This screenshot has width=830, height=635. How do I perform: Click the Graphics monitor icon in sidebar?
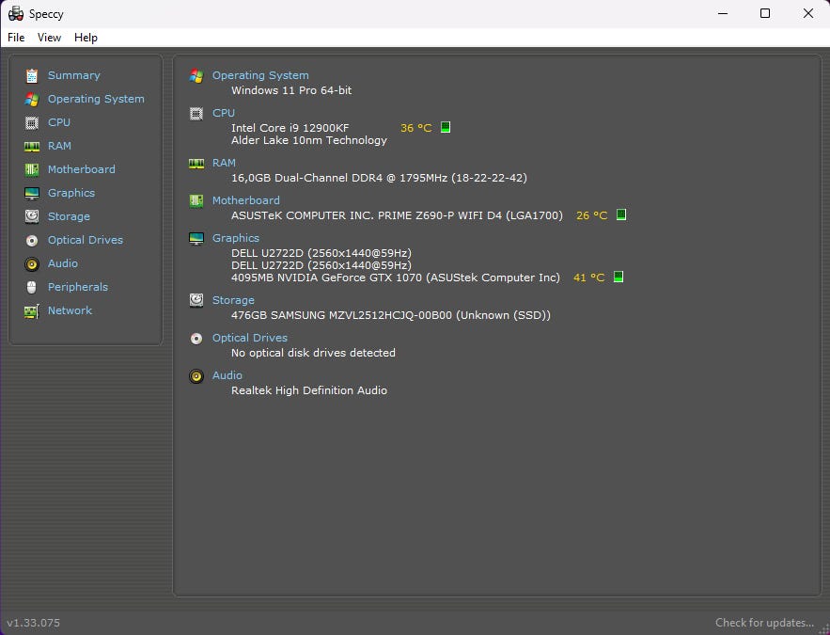32,193
